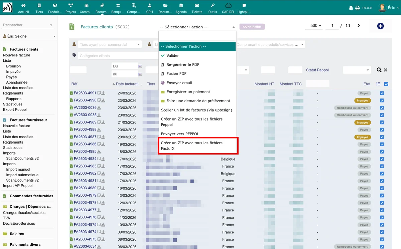Uncheck the FA2603-4987 row checkbox

[382, 137]
